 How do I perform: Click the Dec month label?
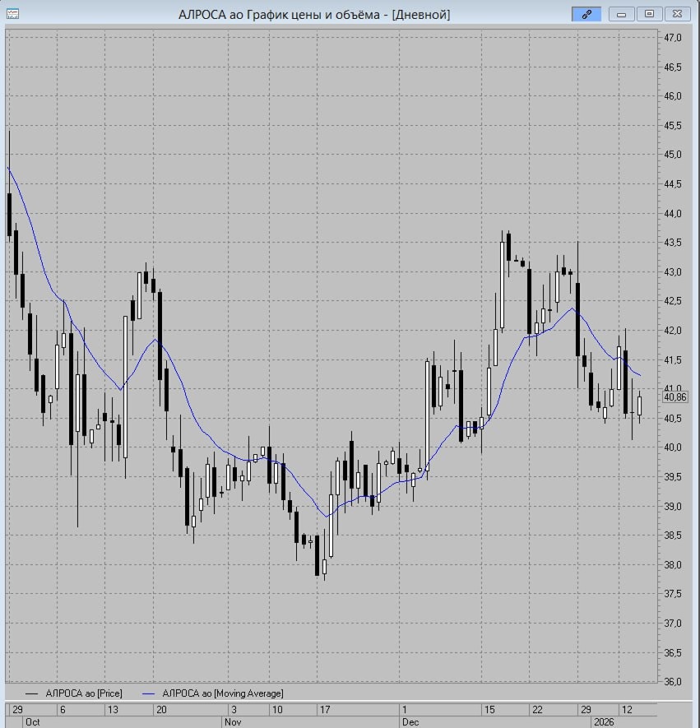(x=410, y=722)
